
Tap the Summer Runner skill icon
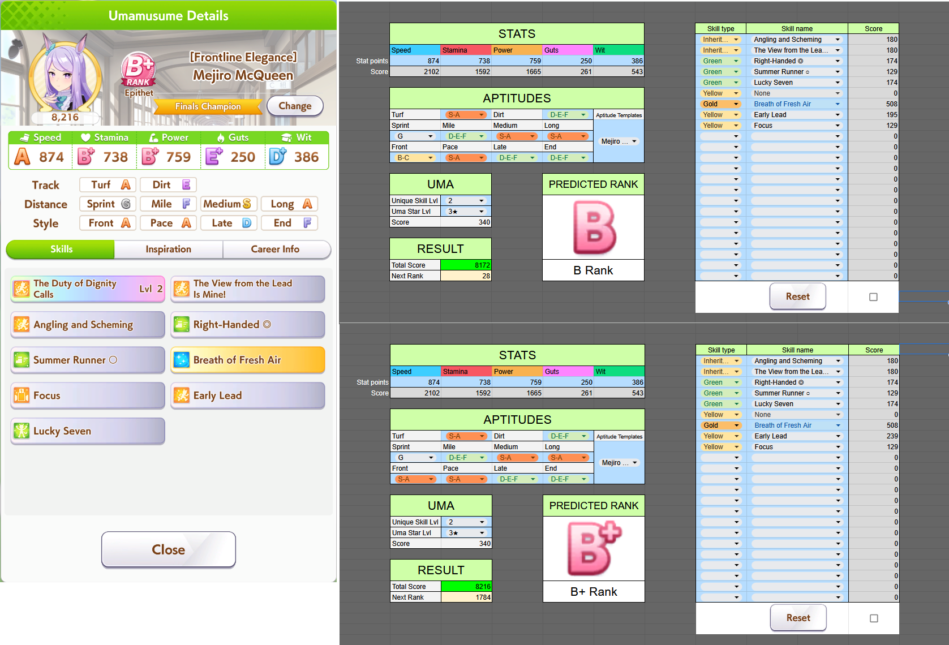click(22, 360)
